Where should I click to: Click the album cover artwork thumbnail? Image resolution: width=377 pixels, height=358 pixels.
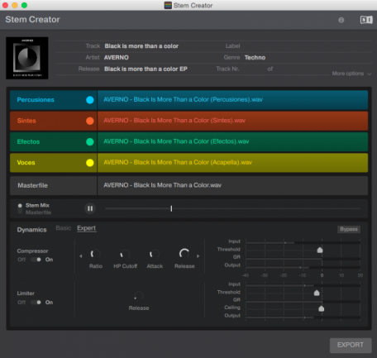[x=27, y=58]
